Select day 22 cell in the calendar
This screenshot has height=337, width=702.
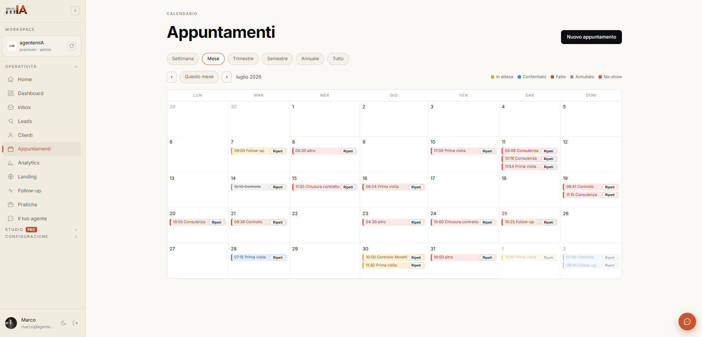tap(325, 225)
